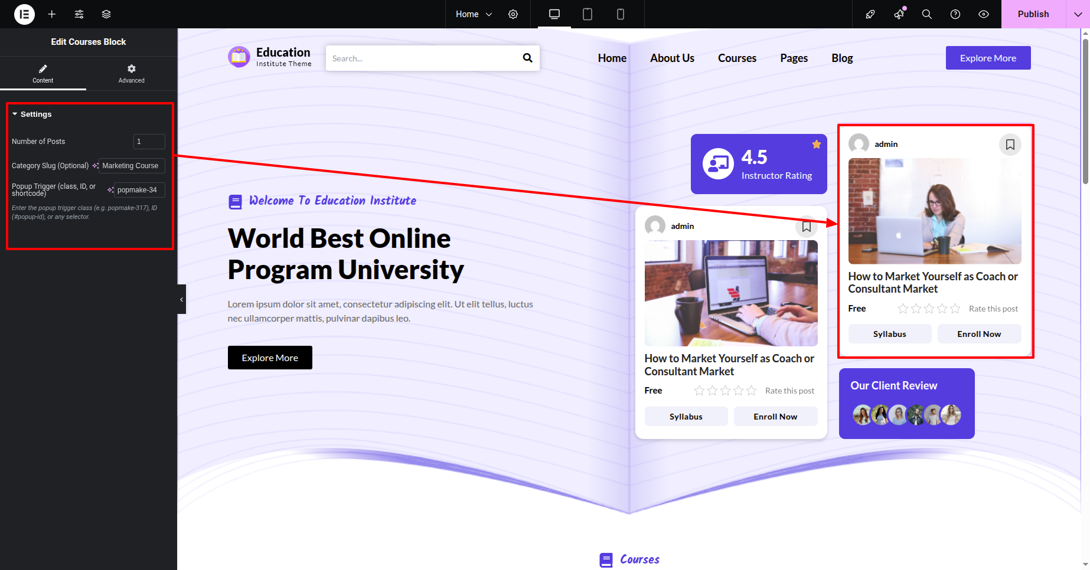Switch to mobile preview mode

pyautogui.click(x=621, y=14)
